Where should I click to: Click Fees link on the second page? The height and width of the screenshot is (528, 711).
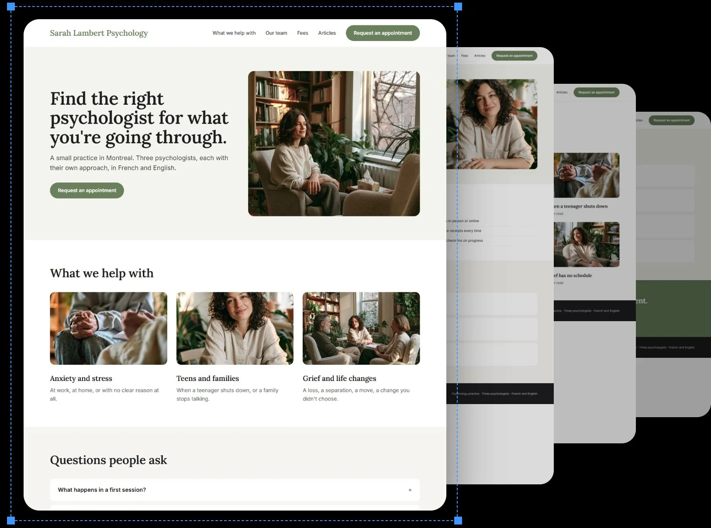[465, 56]
